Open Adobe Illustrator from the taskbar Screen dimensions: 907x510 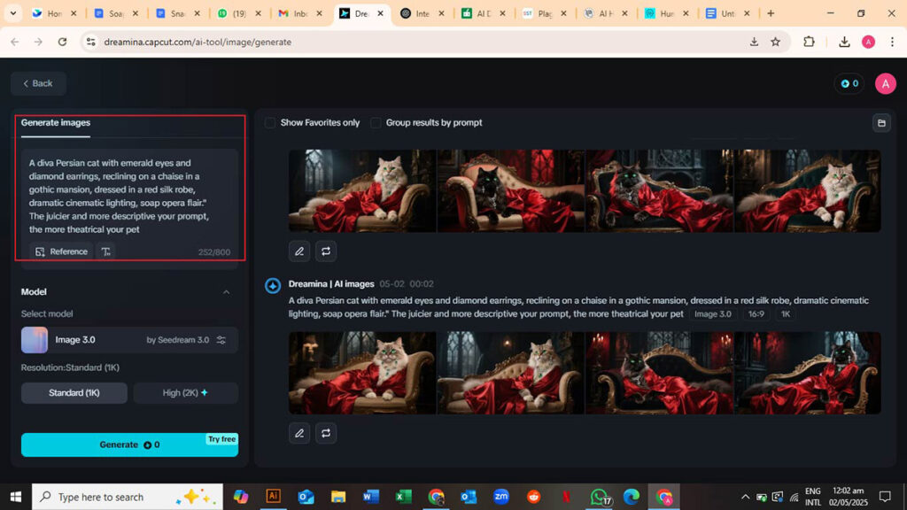273,496
